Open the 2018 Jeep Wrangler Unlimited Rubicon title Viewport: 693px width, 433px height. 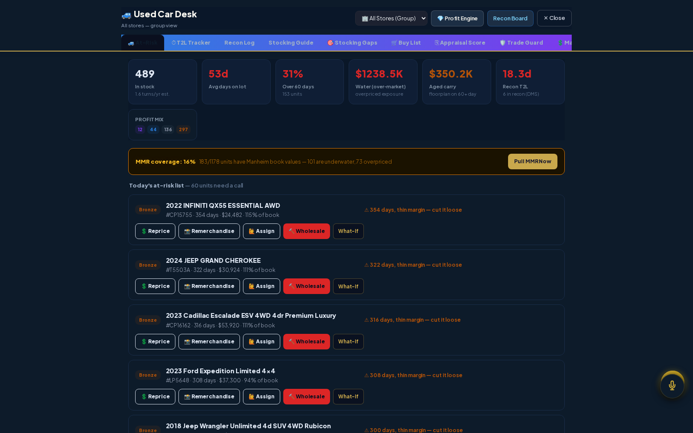coord(248,426)
